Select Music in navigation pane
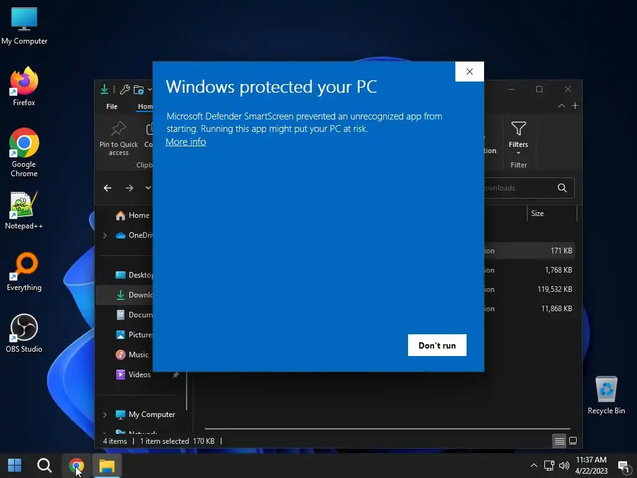Image resolution: width=637 pixels, height=478 pixels. pos(132,355)
